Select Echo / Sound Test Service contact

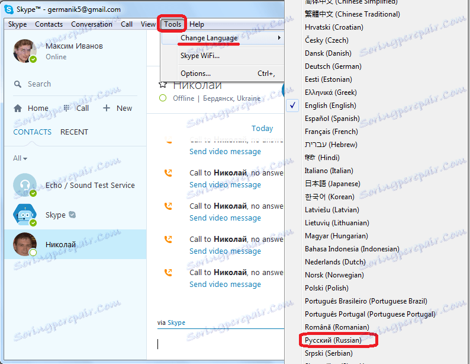(75, 185)
